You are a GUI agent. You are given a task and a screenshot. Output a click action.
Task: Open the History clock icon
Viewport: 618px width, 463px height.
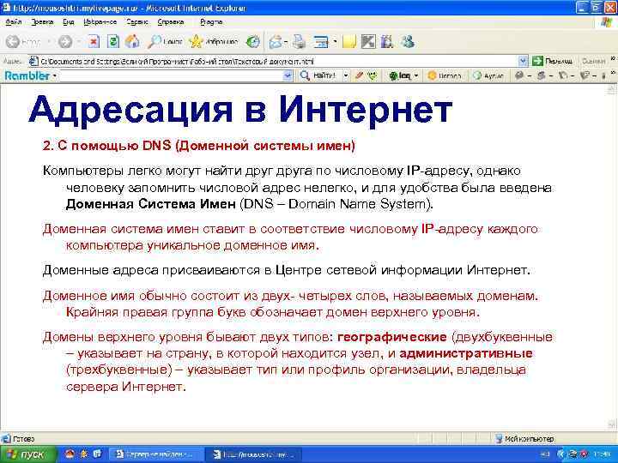click(252, 41)
